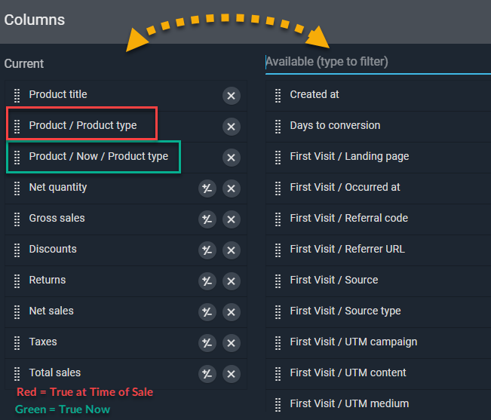This screenshot has height=420, width=491.
Task: Toggle plus/minus icon for Gross sales
Action: pos(207,219)
